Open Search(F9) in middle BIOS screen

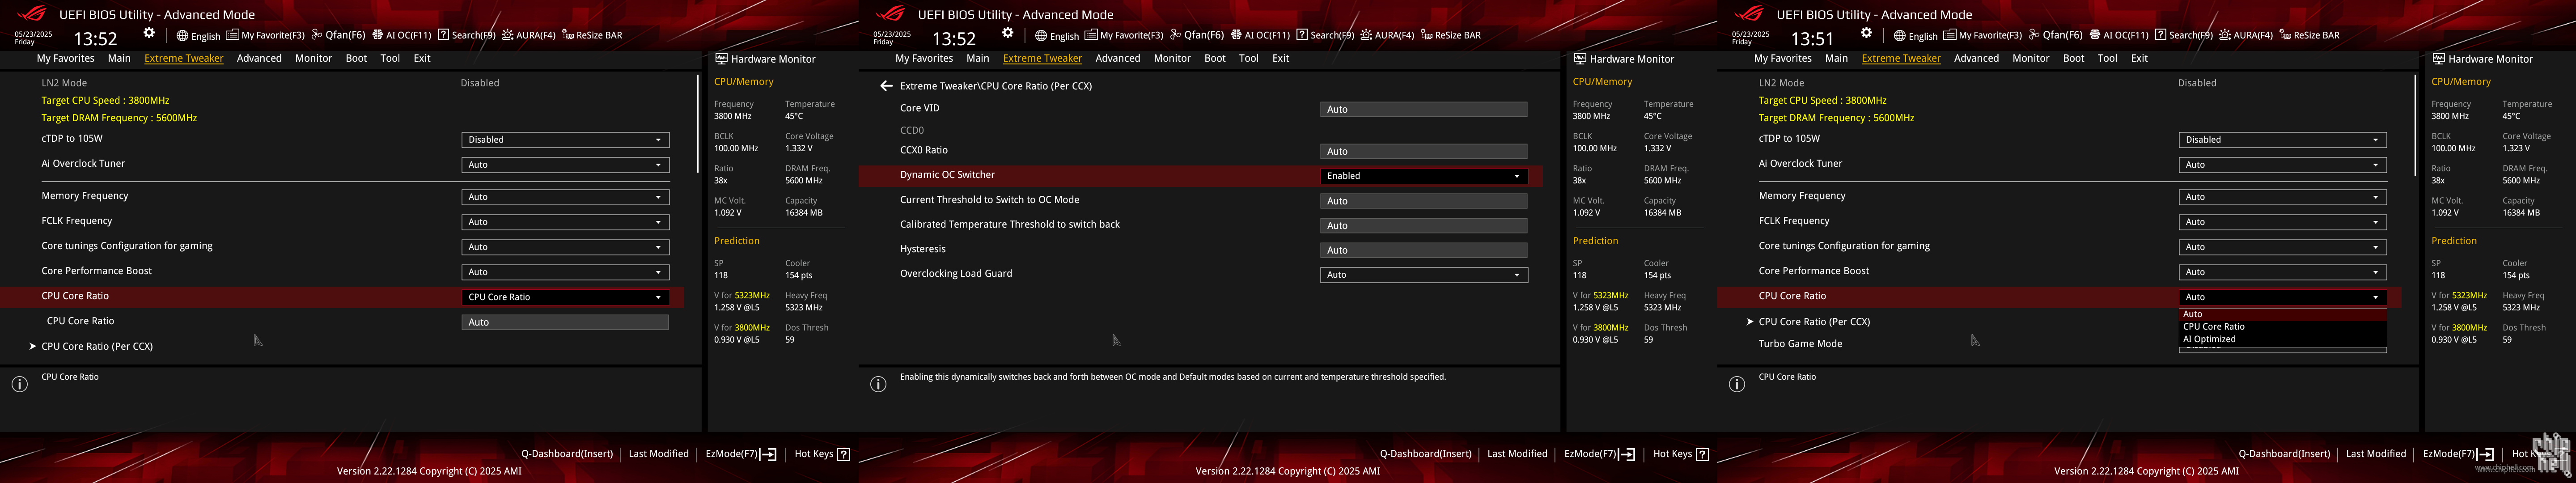(x=1325, y=35)
